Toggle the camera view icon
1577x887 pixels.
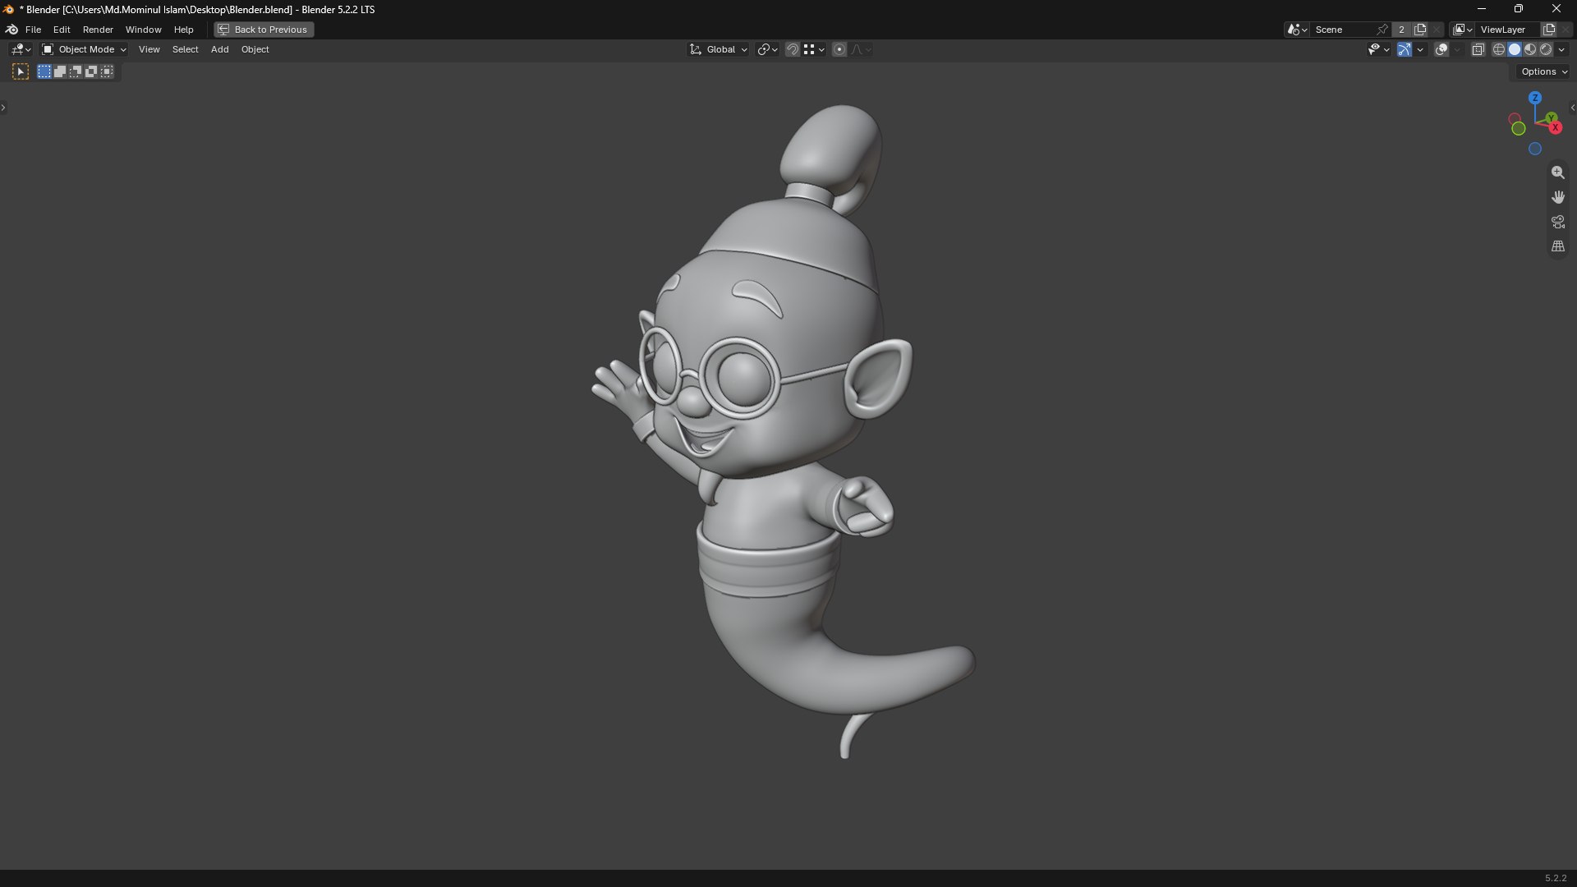click(1558, 222)
